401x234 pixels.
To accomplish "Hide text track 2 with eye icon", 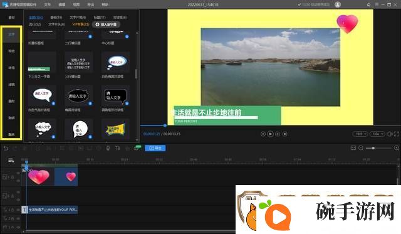I will pyautogui.click(x=18, y=218).
